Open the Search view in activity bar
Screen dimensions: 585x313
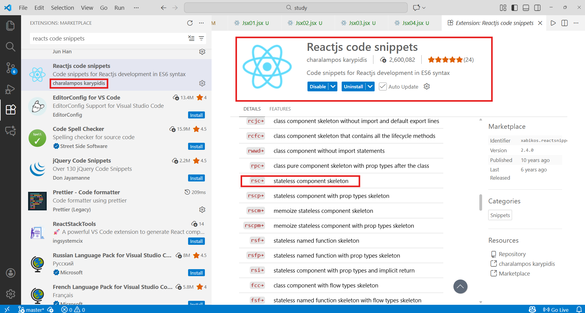pyautogui.click(x=10, y=47)
